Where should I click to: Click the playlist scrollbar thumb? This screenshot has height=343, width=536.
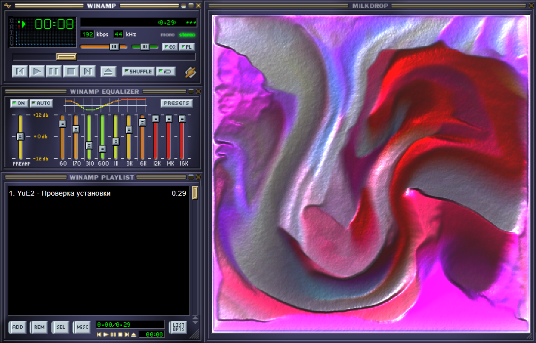coord(195,193)
